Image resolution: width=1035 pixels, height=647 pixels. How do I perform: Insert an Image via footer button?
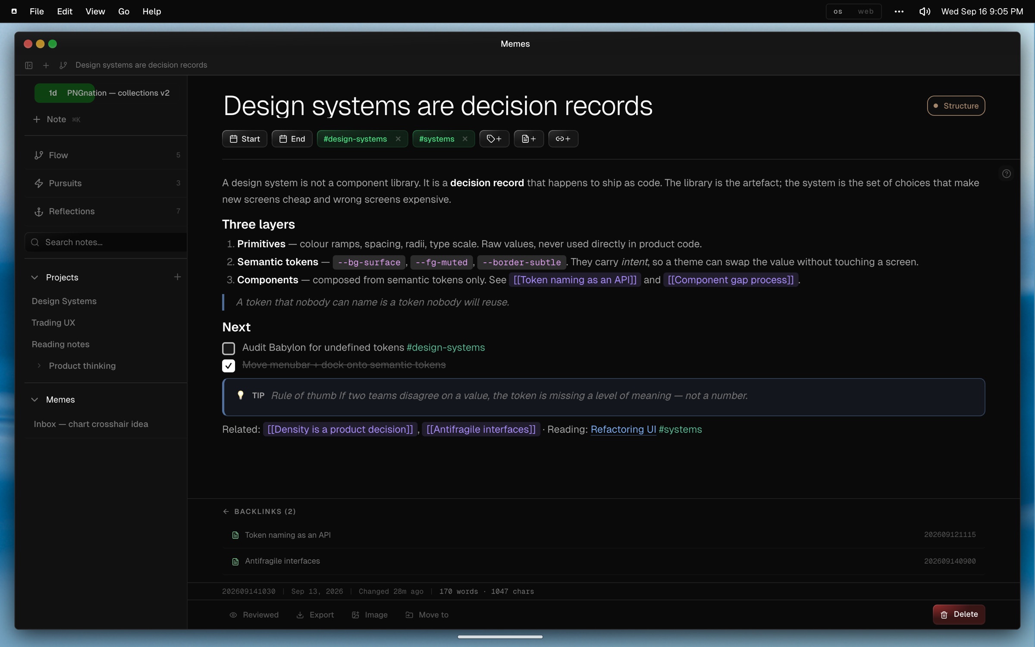[370, 615]
